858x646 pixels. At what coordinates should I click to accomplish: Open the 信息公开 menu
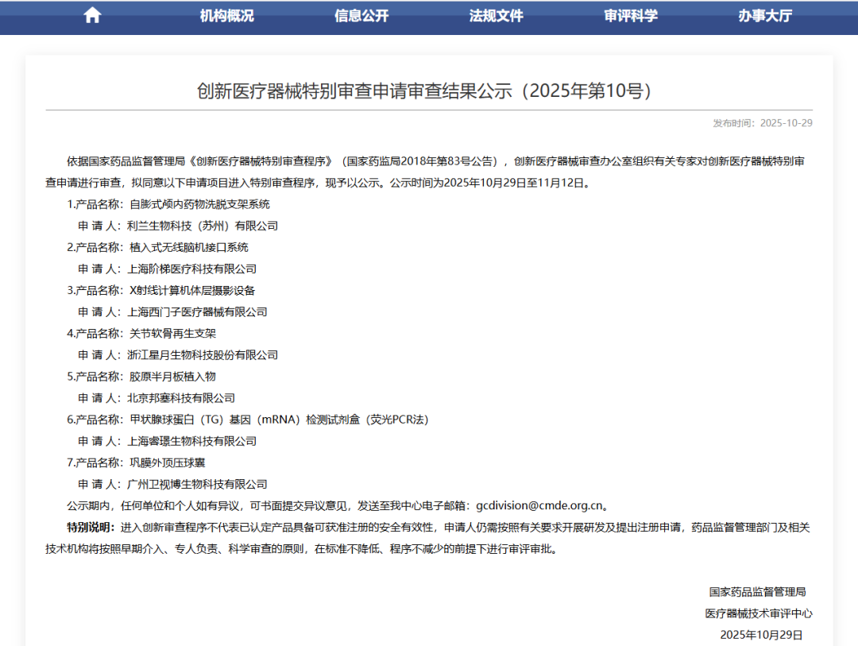pos(361,16)
